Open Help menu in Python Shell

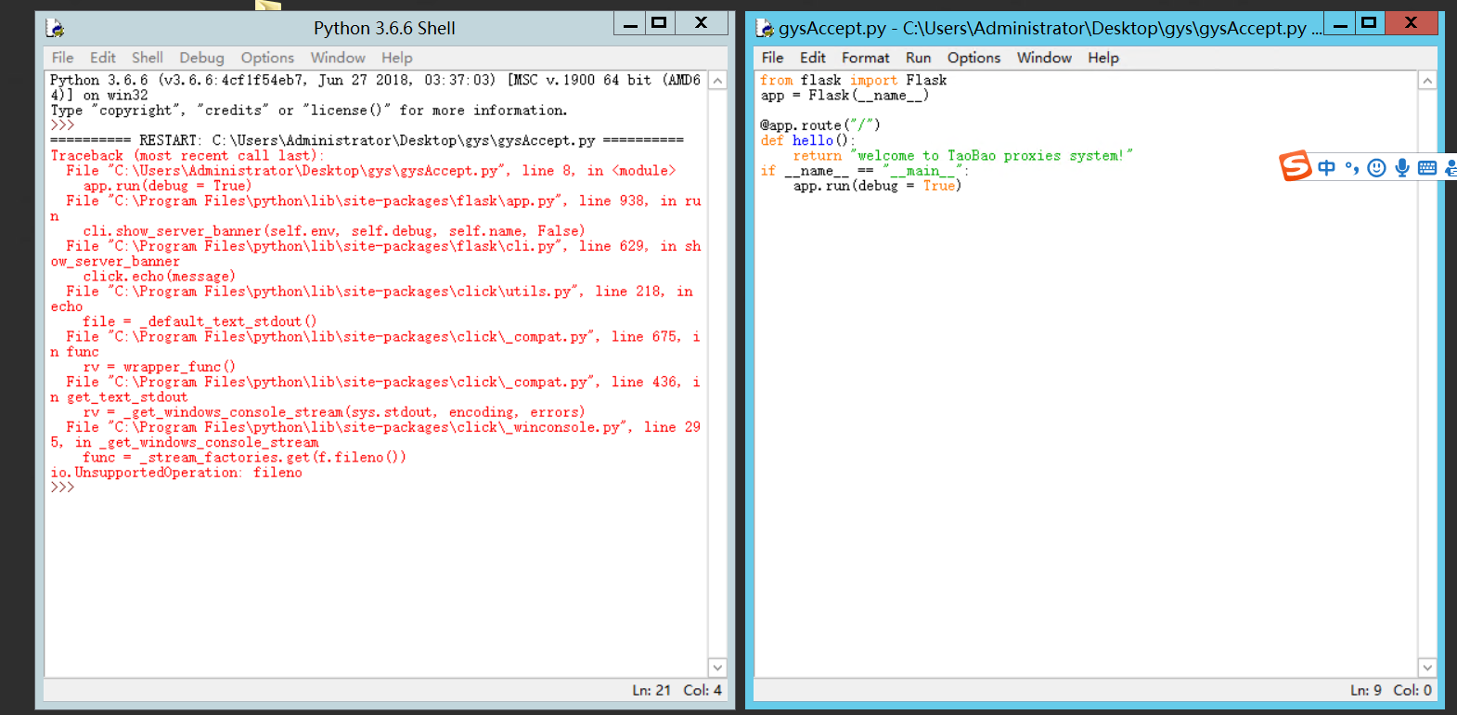pos(396,58)
